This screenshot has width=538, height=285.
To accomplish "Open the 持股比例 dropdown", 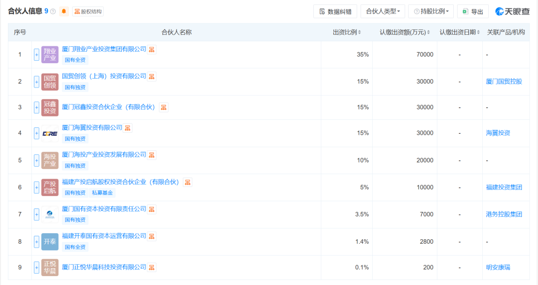I will tap(431, 11).
